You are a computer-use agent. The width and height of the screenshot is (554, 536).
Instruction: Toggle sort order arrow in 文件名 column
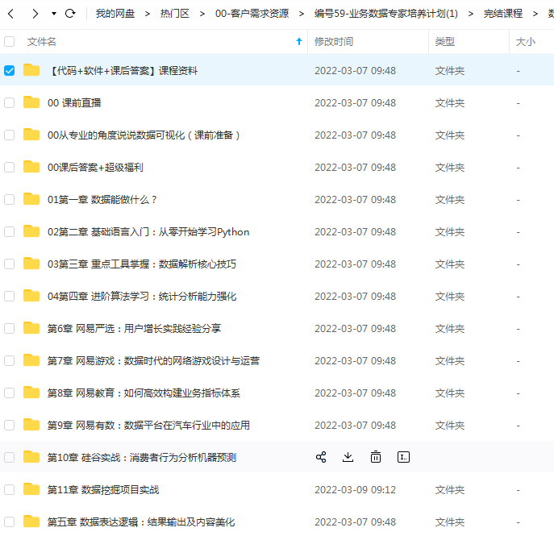click(299, 42)
